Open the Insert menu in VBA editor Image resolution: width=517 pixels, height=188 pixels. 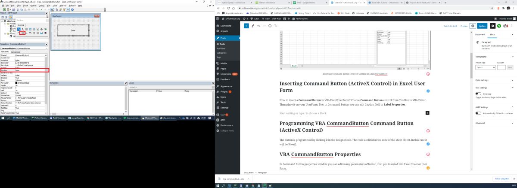pos(25,6)
